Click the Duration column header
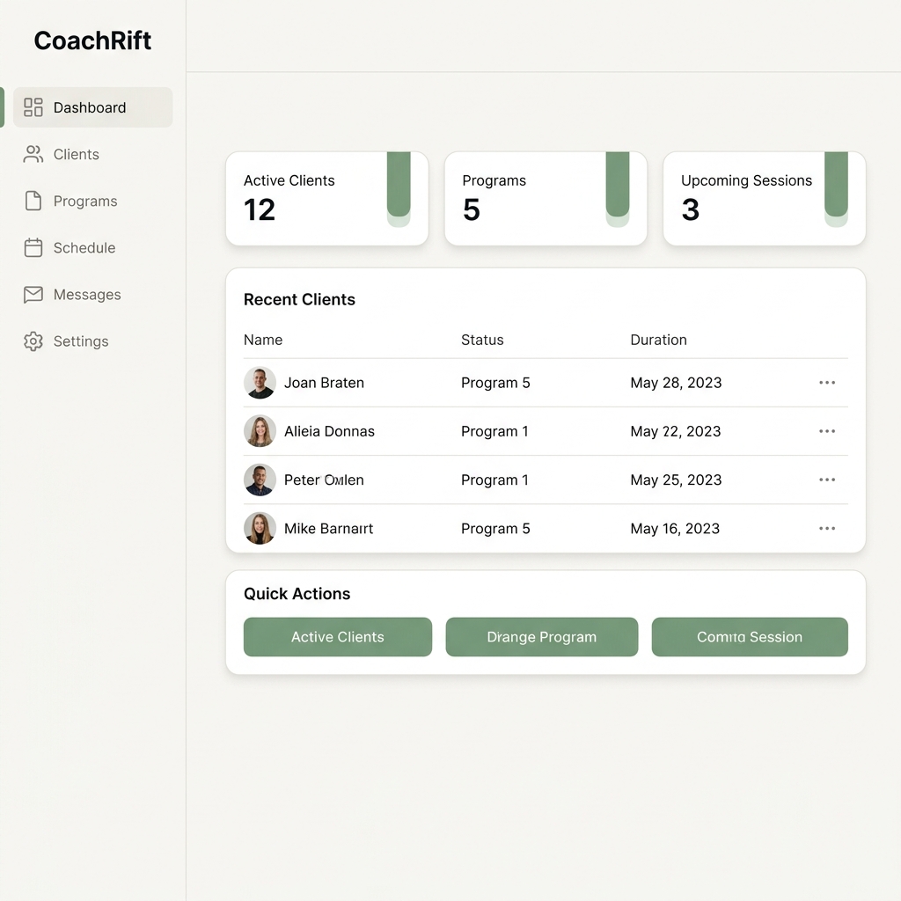Image resolution: width=901 pixels, height=901 pixels. tap(658, 340)
